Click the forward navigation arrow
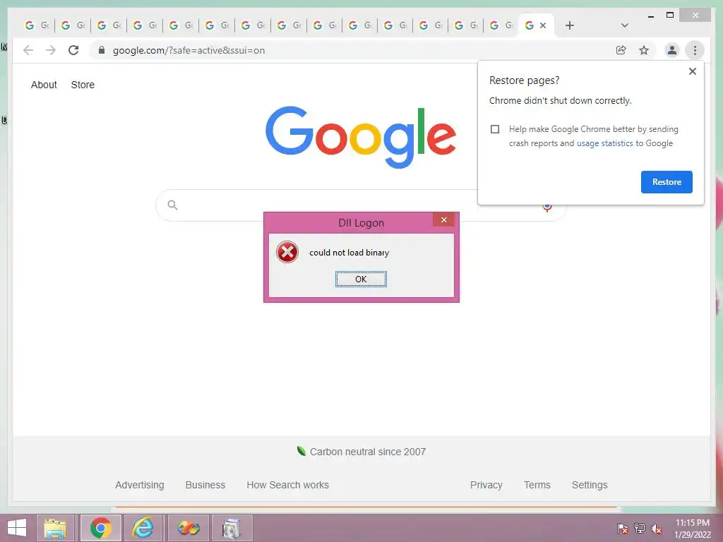This screenshot has height=542, width=723. 51,50
